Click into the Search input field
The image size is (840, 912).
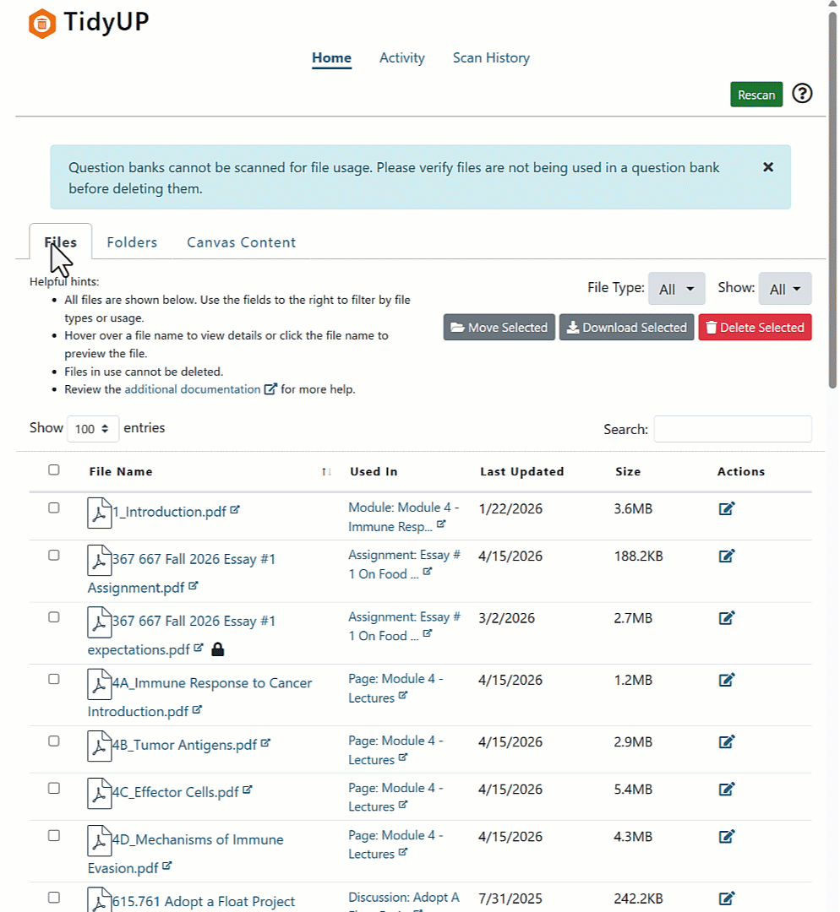coord(733,429)
